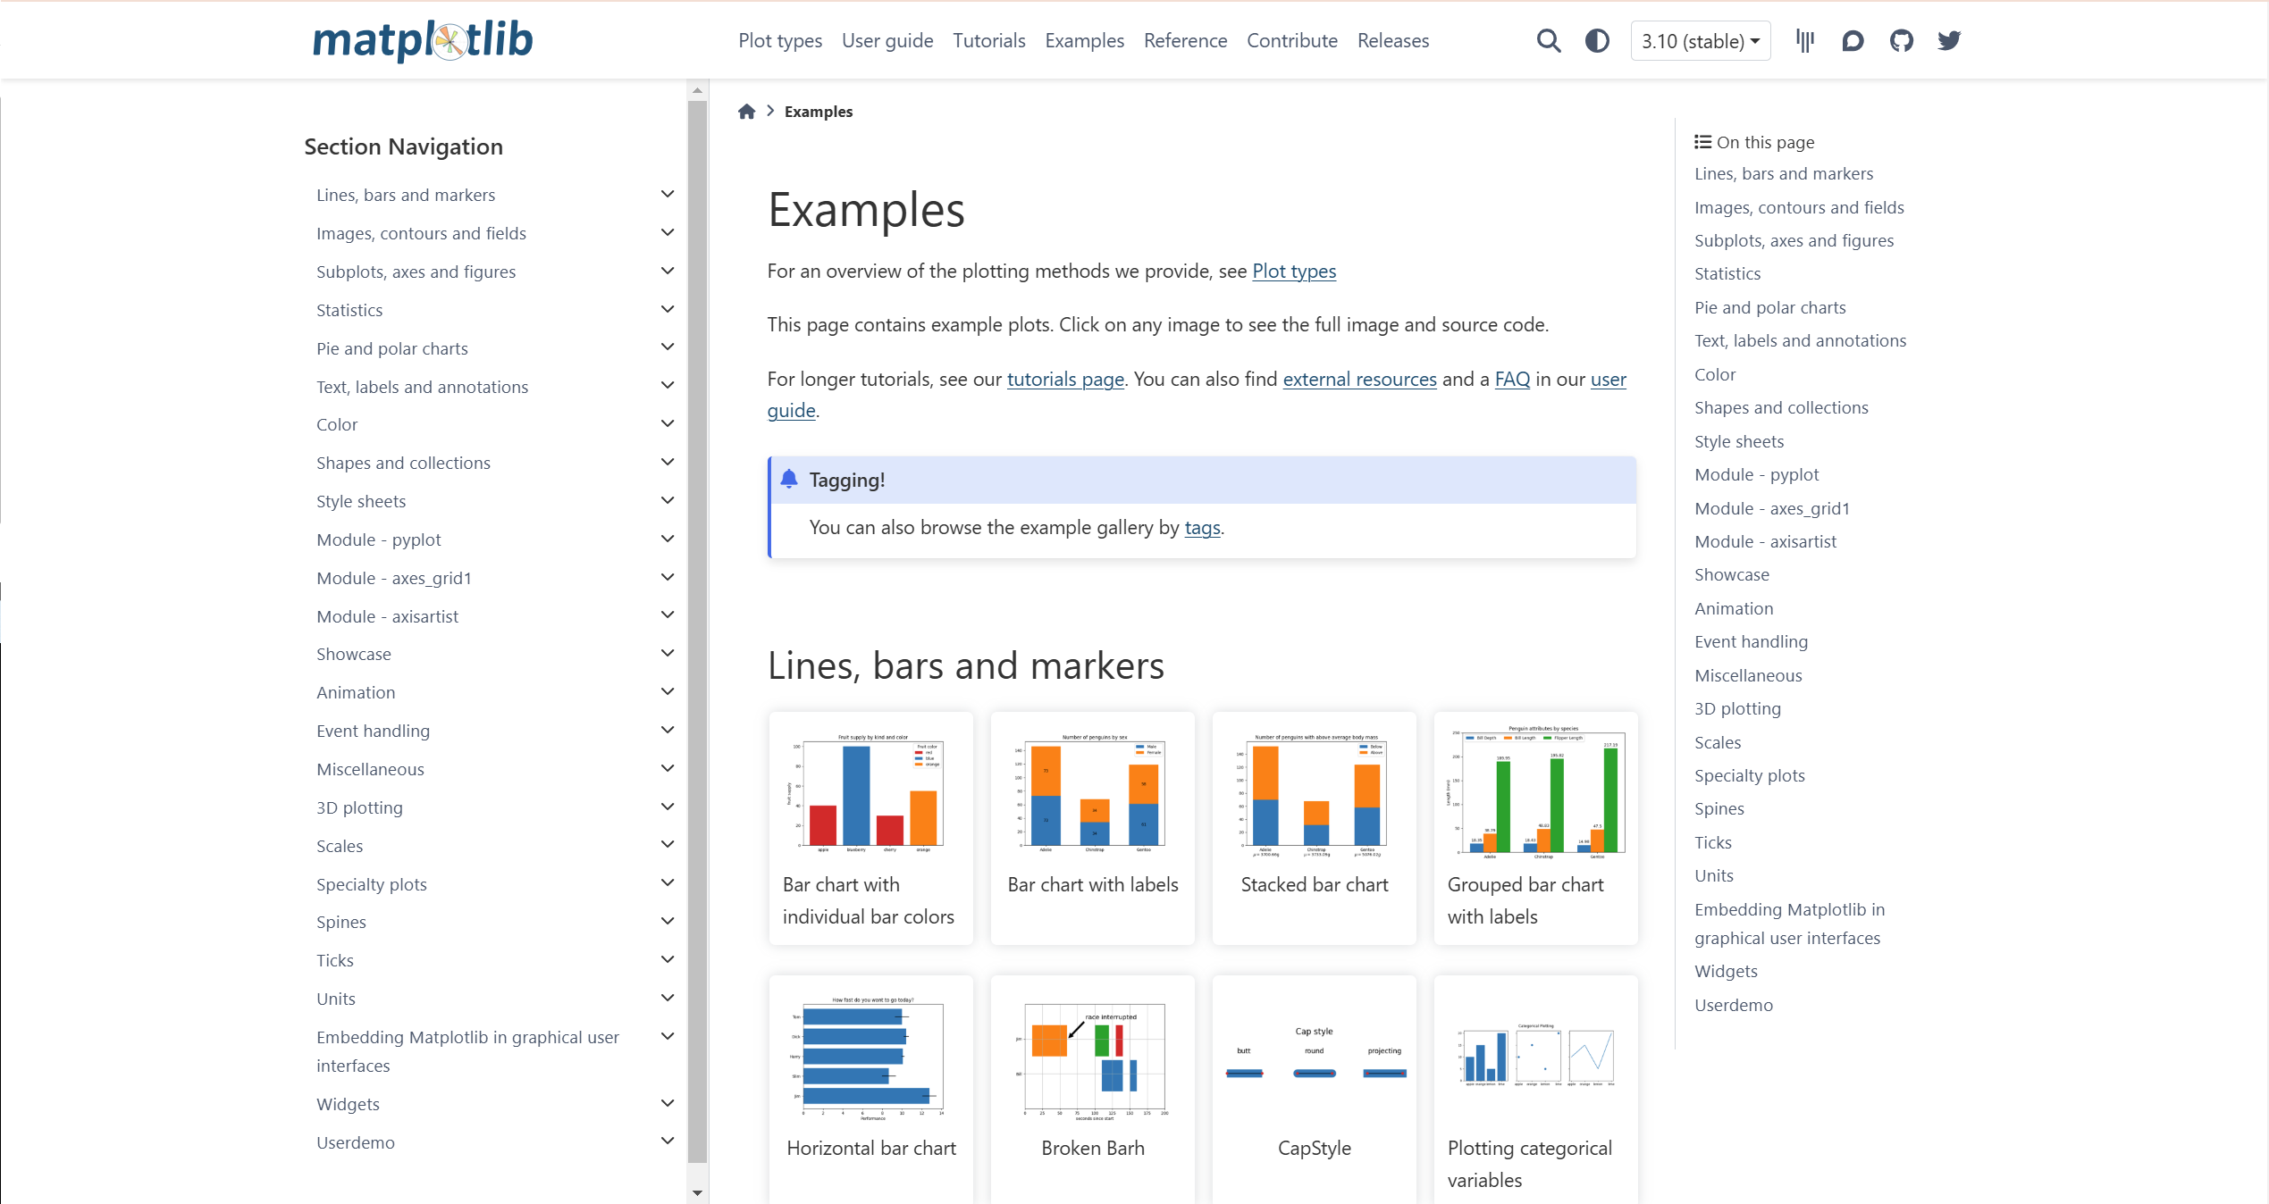Follow the tags link in Tagging box
The image size is (2269, 1204).
pyautogui.click(x=1202, y=528)
